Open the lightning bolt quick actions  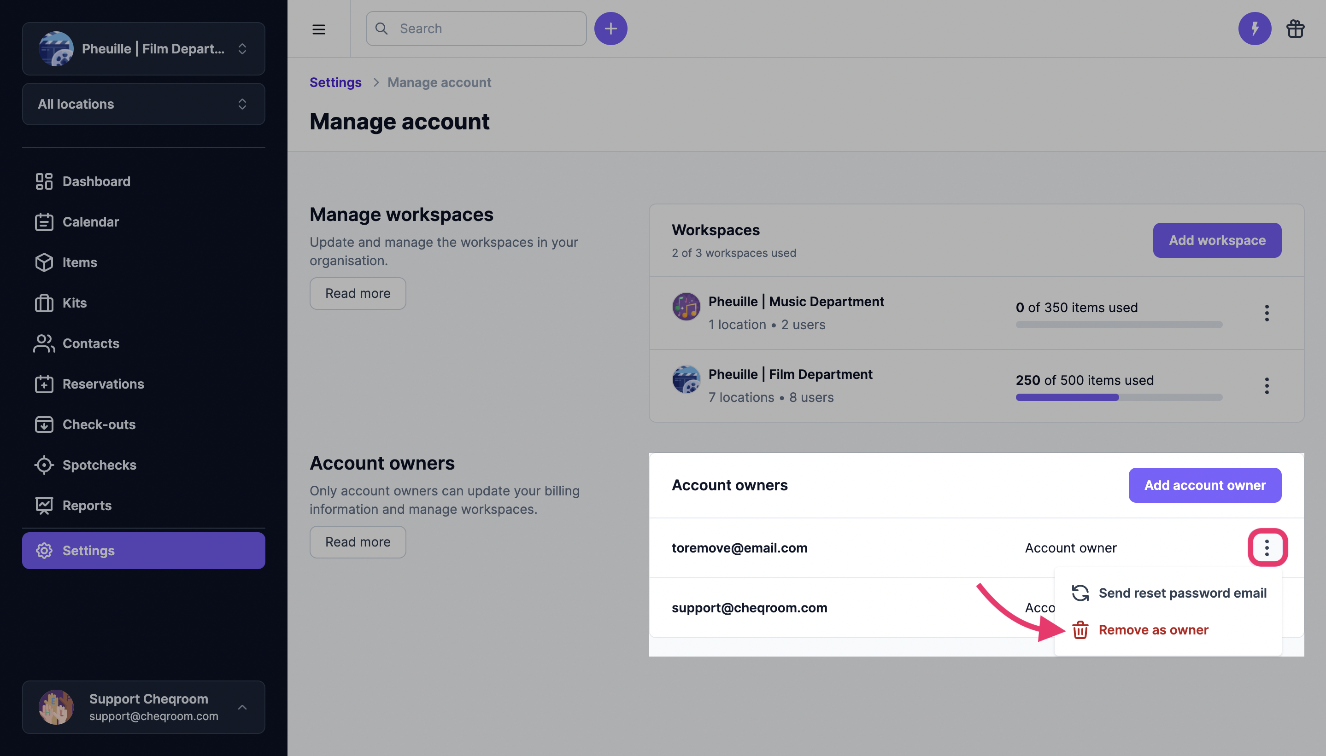click(1254, 29)
